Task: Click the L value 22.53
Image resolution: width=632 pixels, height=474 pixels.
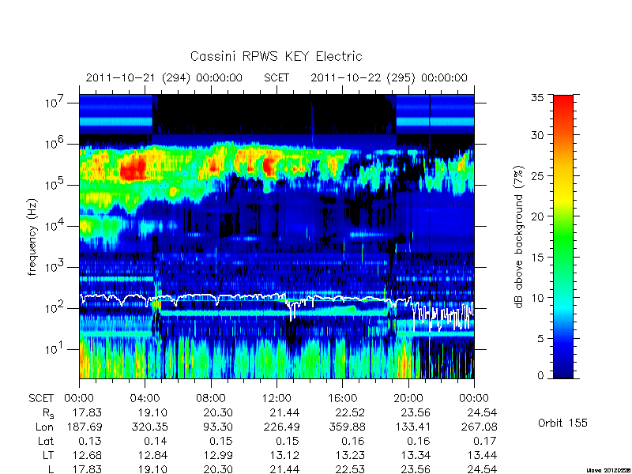Action: coord(349,469)
